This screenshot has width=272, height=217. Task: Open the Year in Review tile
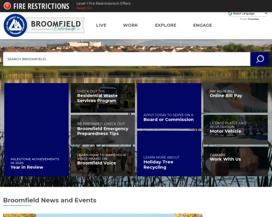tap(36, 129)
